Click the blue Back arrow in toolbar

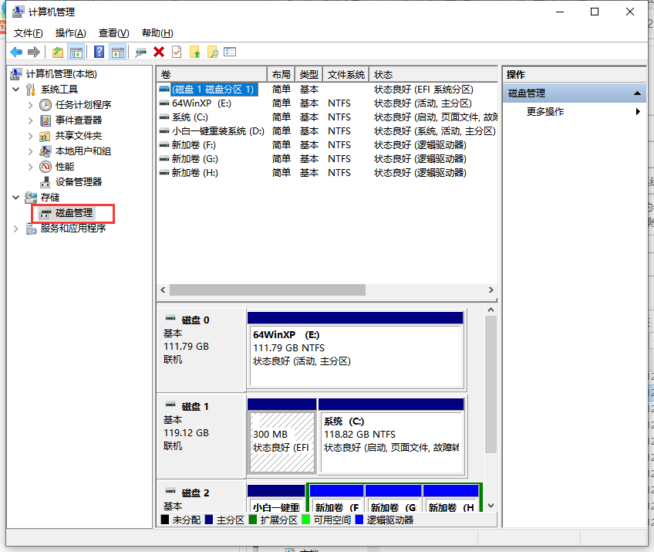[16, 52]
